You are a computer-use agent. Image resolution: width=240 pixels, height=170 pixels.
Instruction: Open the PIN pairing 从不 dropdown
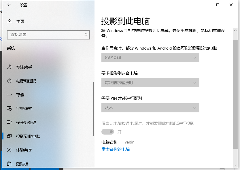coord(150,108)
